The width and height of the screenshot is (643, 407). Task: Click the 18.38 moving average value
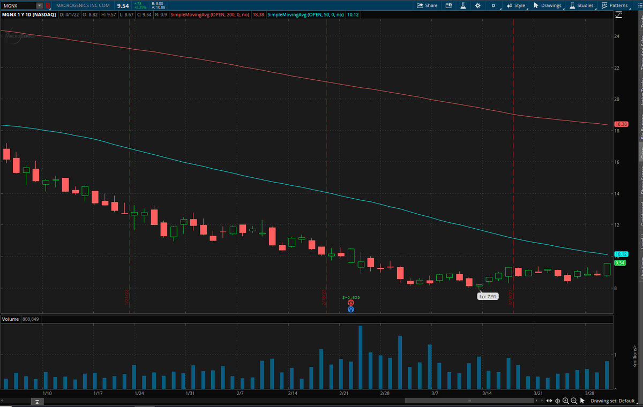pyautogui.click(x=258, y=14)
